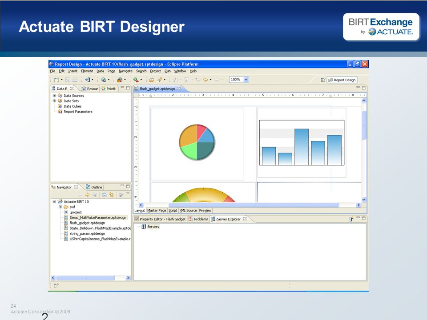The width and height of the screenshot is (427, 320).
Task: Click the Navigator horizontal scroll right arrow
Action: 128,278
